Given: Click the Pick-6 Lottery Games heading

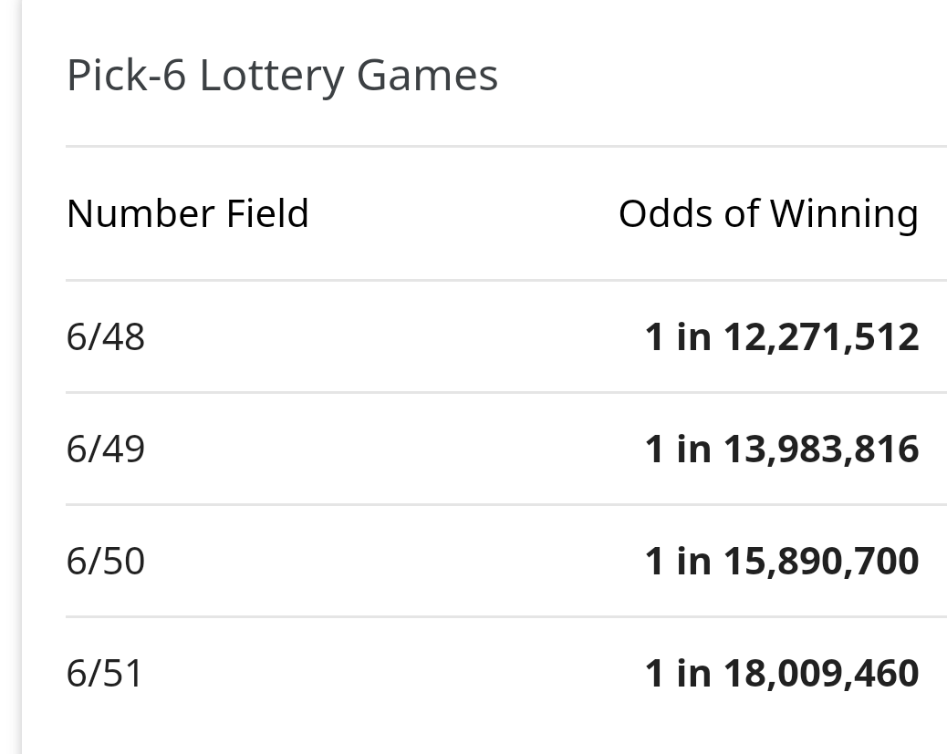Looking at the screenshot, I should (x=282, y=76).
